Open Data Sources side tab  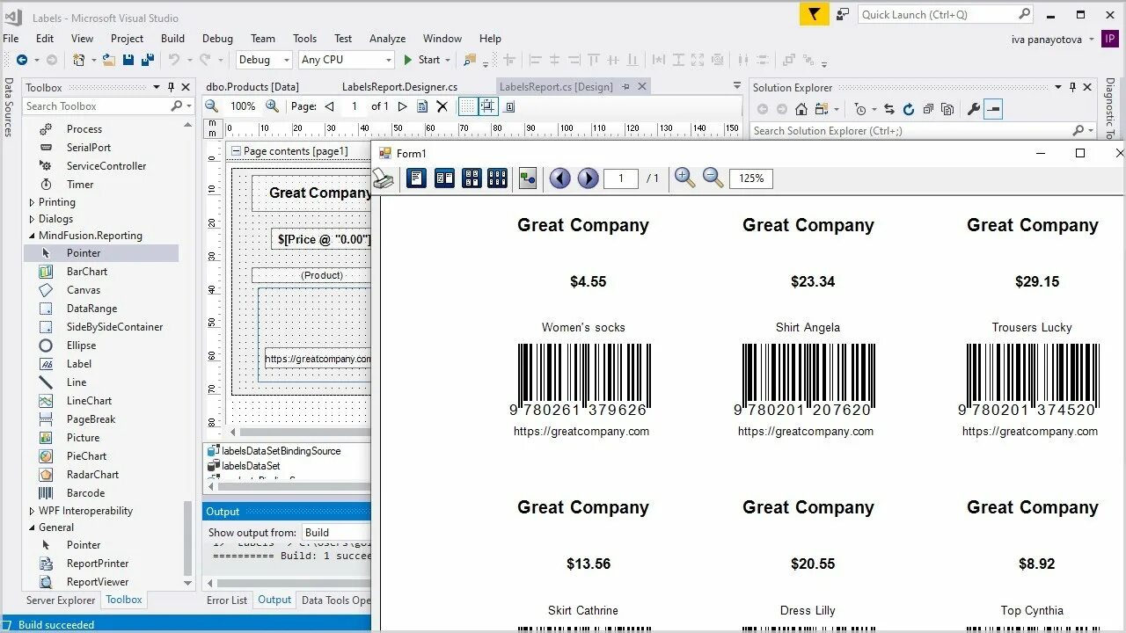(x=8, y=107)
